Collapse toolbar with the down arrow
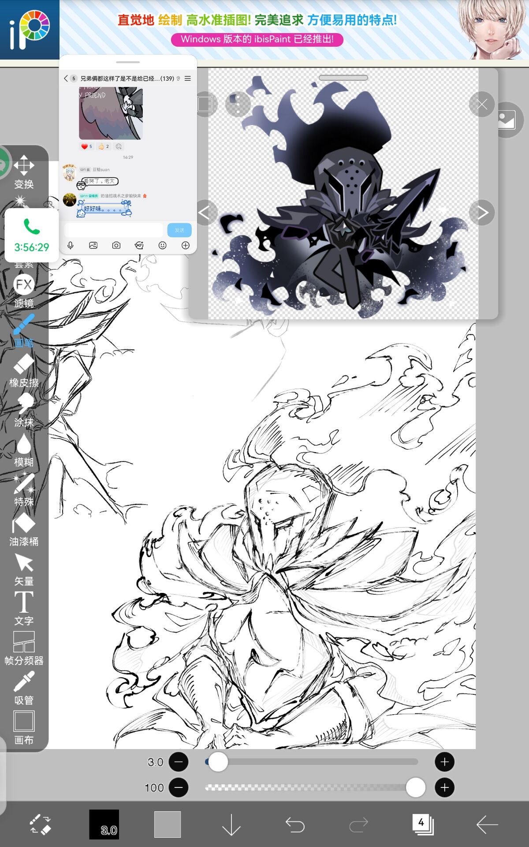The height and width of the screenshot is (847, 529). click(231, 824)
